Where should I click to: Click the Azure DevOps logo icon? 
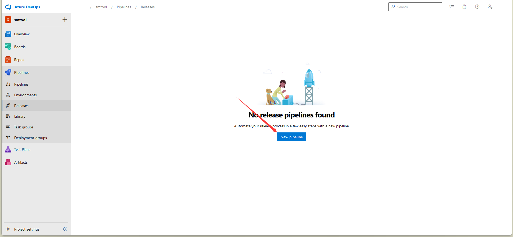click(8, 7)
